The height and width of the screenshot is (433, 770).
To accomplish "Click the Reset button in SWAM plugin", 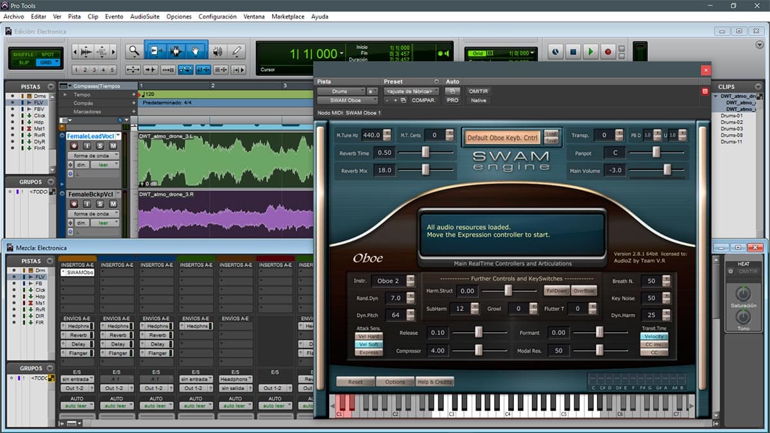I will point(355,382).
